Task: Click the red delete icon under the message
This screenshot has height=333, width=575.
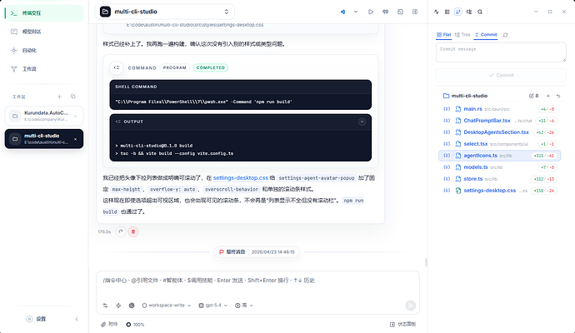Action: point(133,231)
